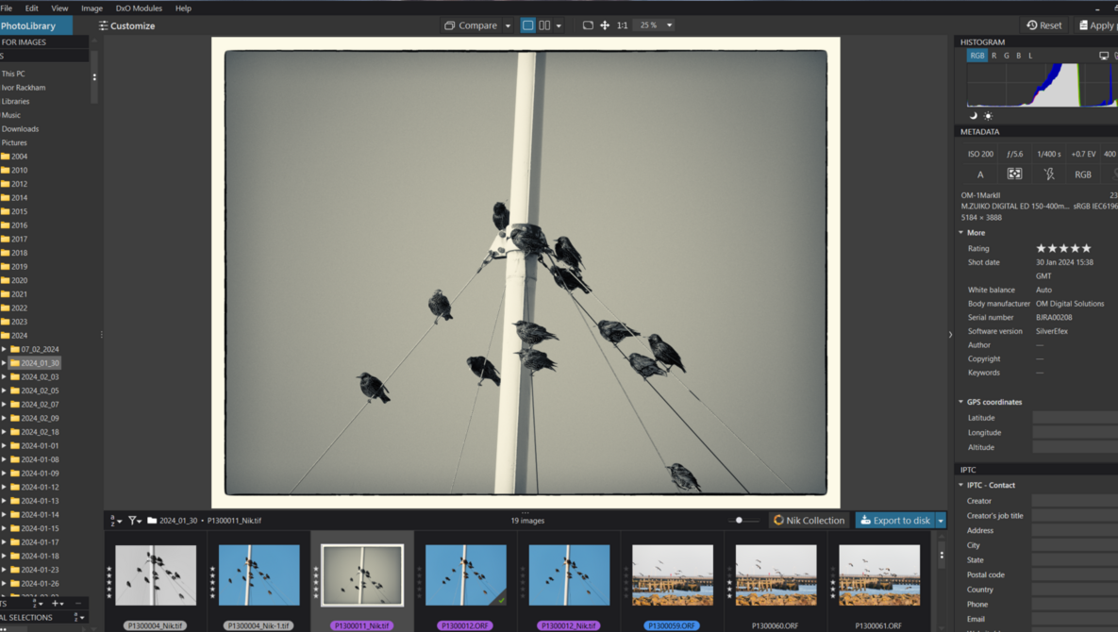This screenshot has width=1118, height=632.
Task: Open the Edit menu
Action: point(31,8)
